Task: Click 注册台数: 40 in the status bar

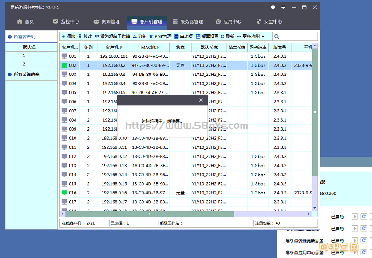Action: (x=267, y=223)
